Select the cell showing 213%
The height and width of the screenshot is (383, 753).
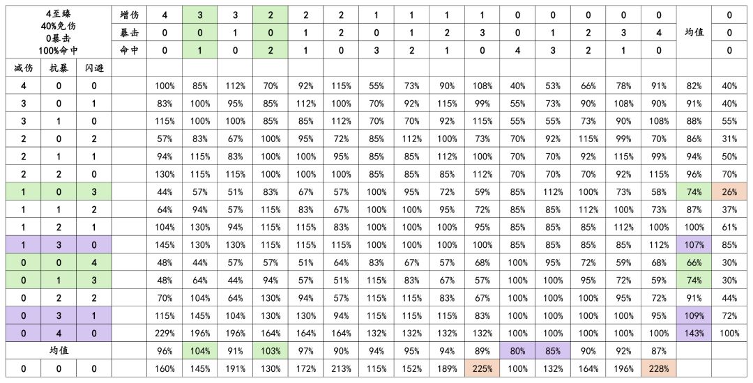(340, 368)
